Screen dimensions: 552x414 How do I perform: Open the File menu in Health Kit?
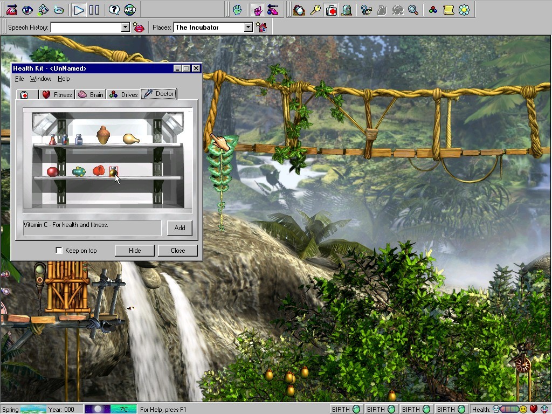click(x=19, y=79)
